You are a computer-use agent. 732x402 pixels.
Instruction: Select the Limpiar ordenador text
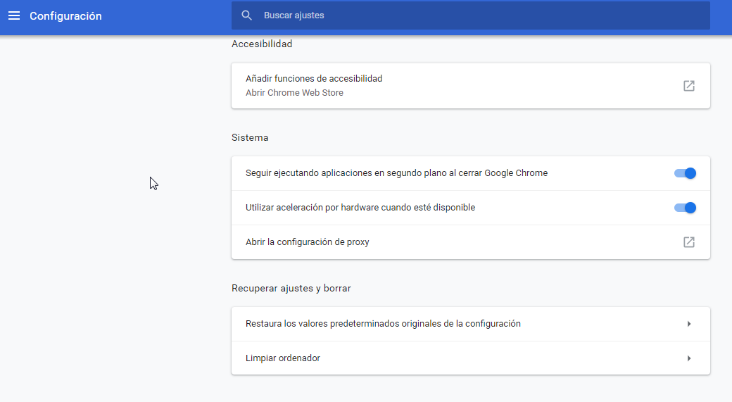pyautogui.click(x=283, y=358)
